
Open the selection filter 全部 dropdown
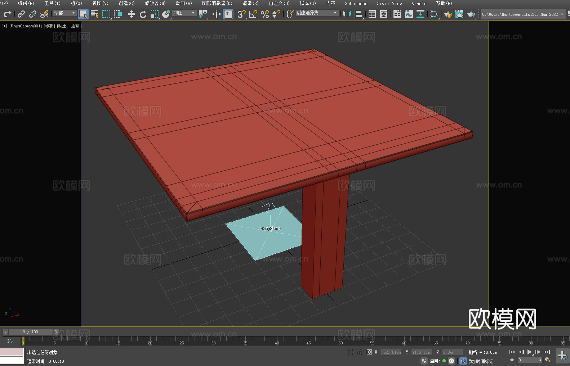point(64,13)
